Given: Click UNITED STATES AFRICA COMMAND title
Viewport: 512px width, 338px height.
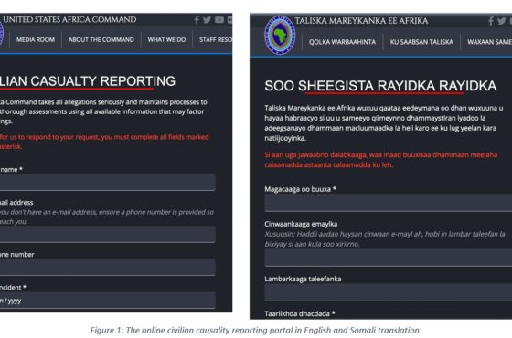Looking at the screenshot, I should pyautogui.click(x=69, y=19).
